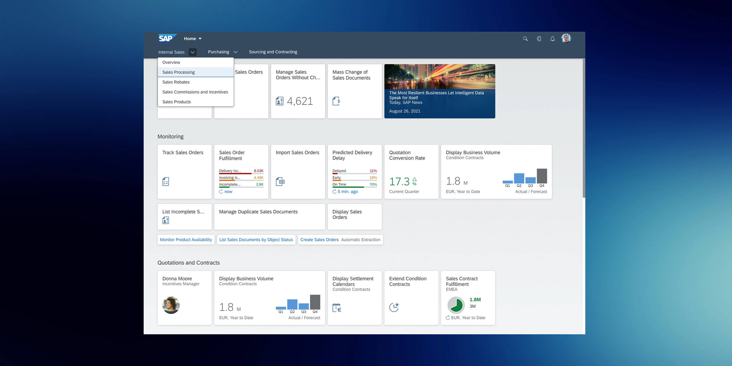732x366 pixels.
Task: Select Sales Rebates from the menu
Action: pos(176,82)
